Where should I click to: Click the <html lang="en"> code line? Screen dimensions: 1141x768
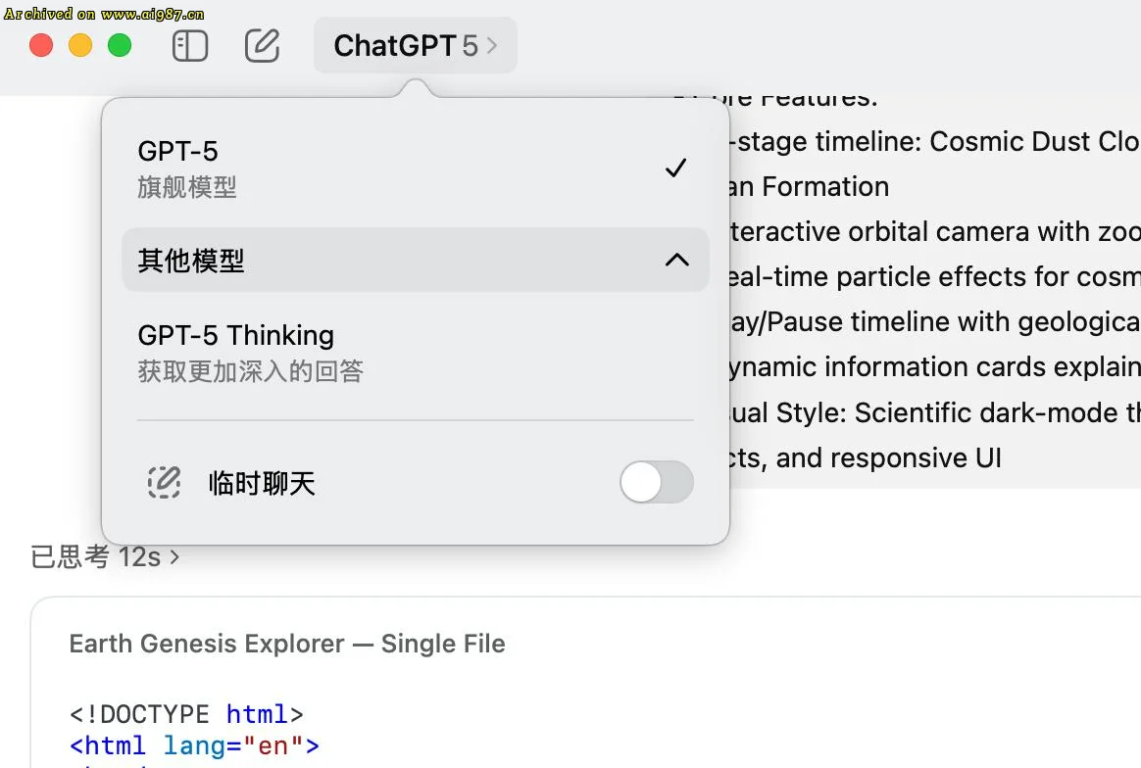point(194,745)
